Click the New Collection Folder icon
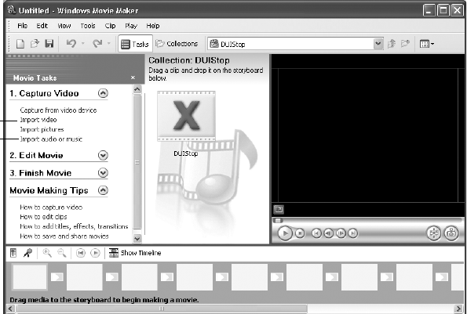This screenshot has width=467, height=314. [405, 44]
